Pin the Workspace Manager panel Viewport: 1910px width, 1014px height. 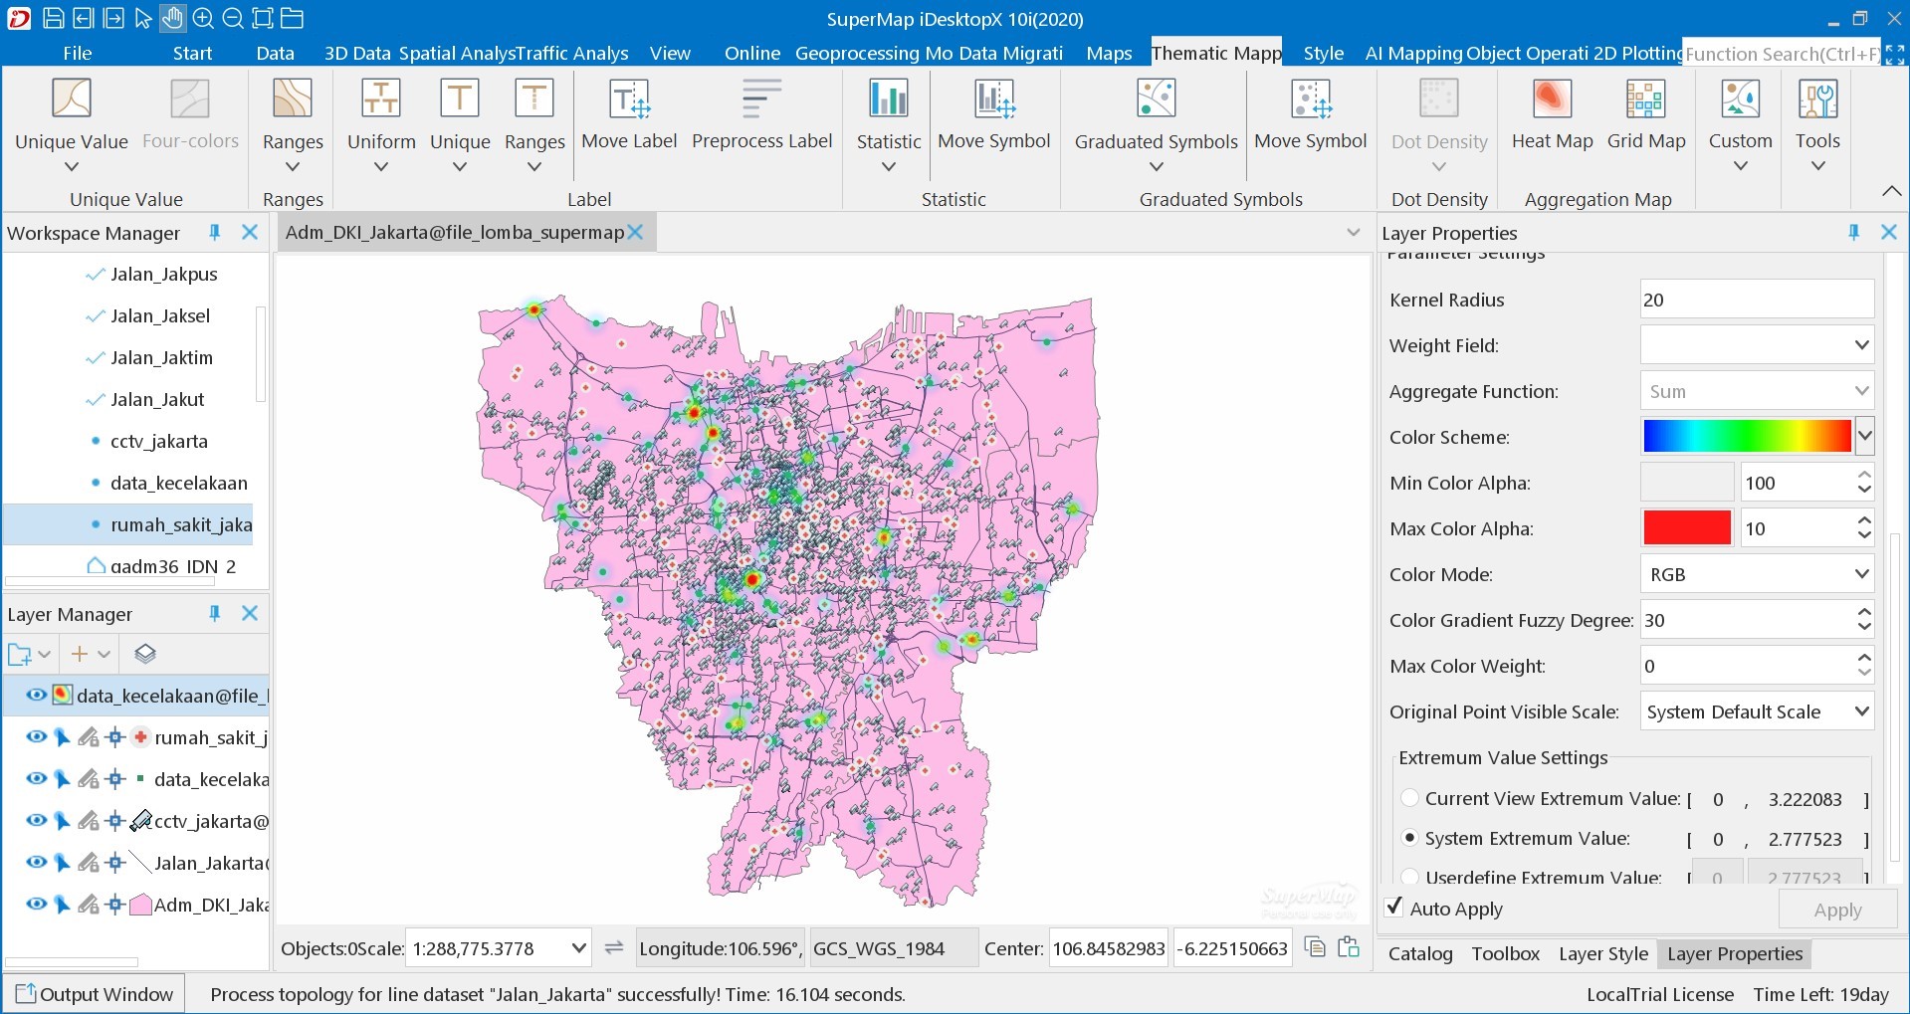214,232
